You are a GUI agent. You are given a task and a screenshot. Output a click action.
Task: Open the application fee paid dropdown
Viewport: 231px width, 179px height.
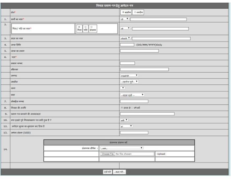point(126,126)
